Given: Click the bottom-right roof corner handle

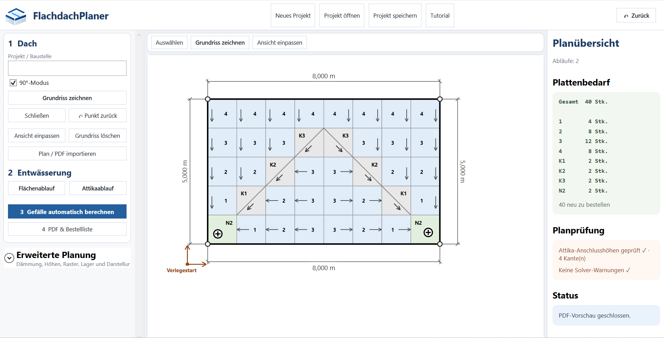Looking at the screenshot, I should (440, 244).
